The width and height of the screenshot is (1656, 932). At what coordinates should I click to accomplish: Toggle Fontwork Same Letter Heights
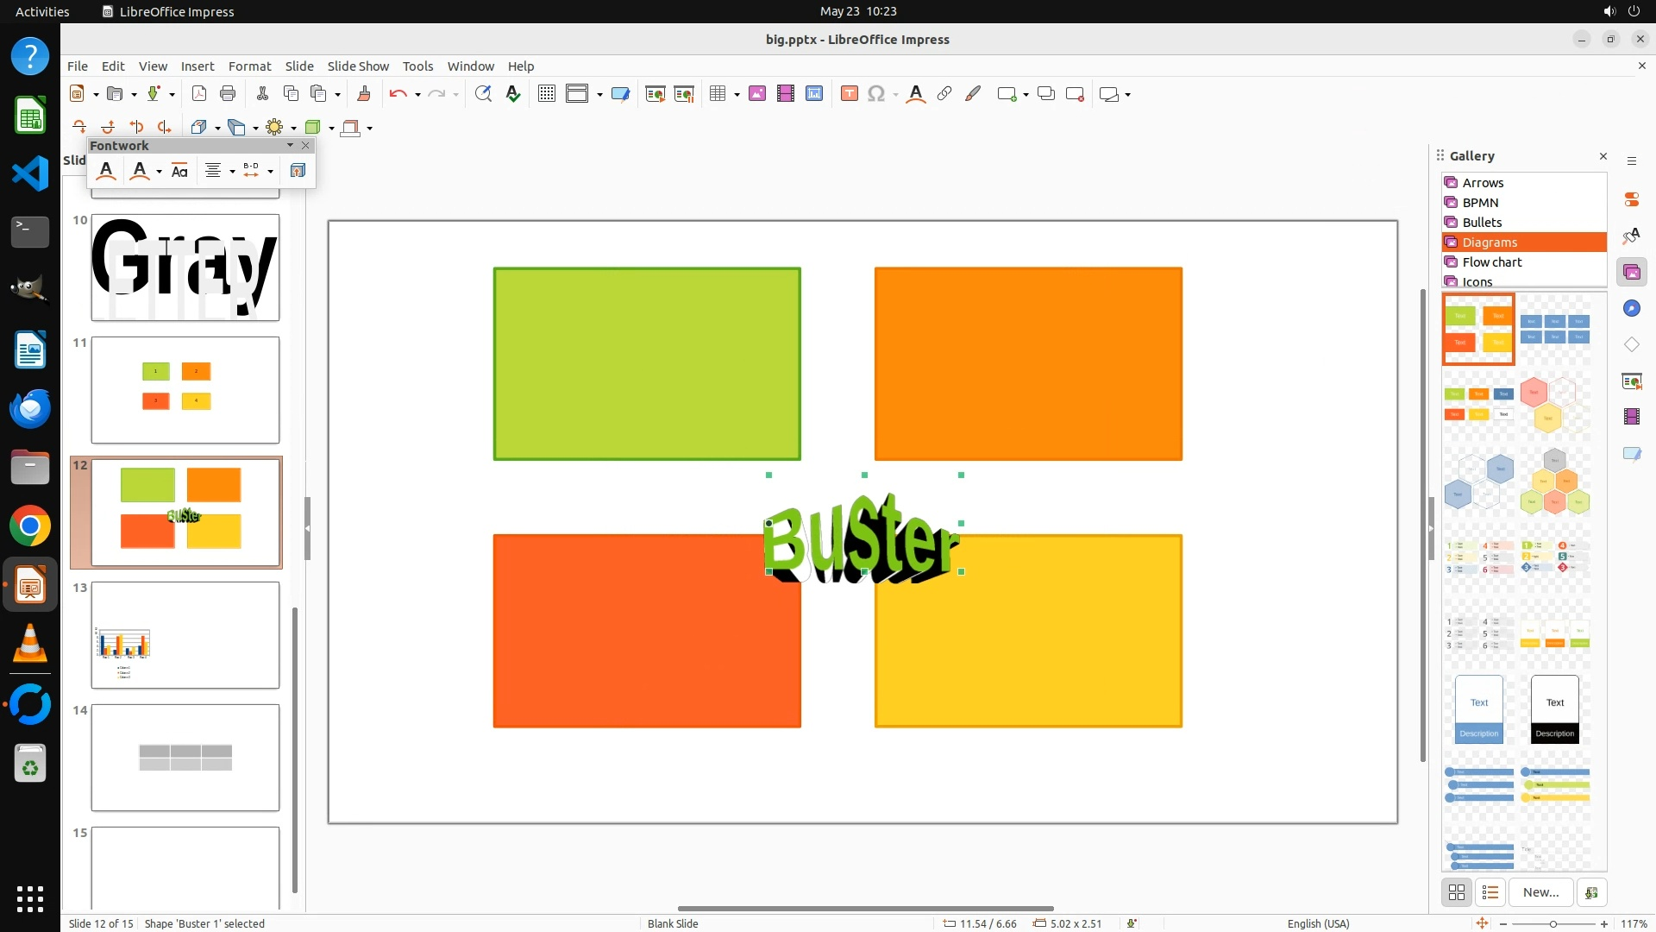click(179, 171)
